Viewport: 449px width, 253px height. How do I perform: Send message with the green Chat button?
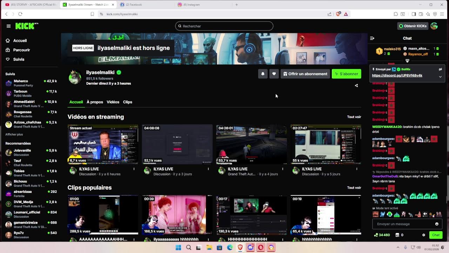(436, 235)
